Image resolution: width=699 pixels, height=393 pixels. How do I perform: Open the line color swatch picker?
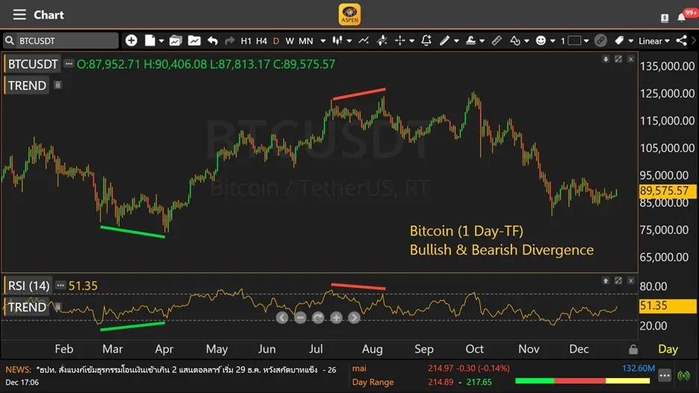[574, 40]
